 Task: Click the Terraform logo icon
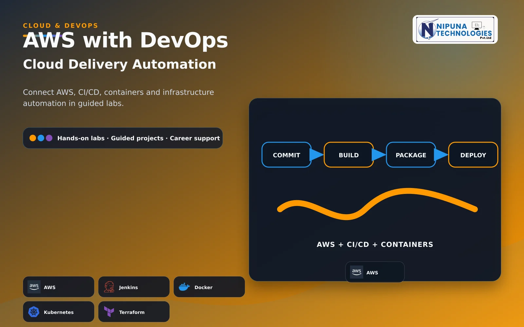pos(109,312)
